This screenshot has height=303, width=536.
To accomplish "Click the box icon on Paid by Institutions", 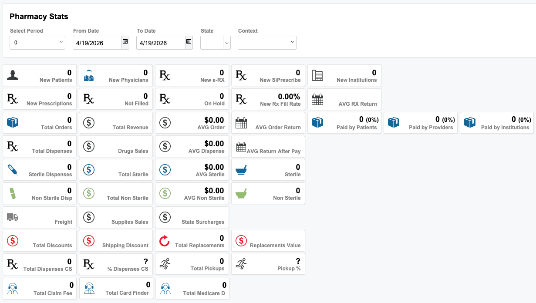I will tap(470, 122).
